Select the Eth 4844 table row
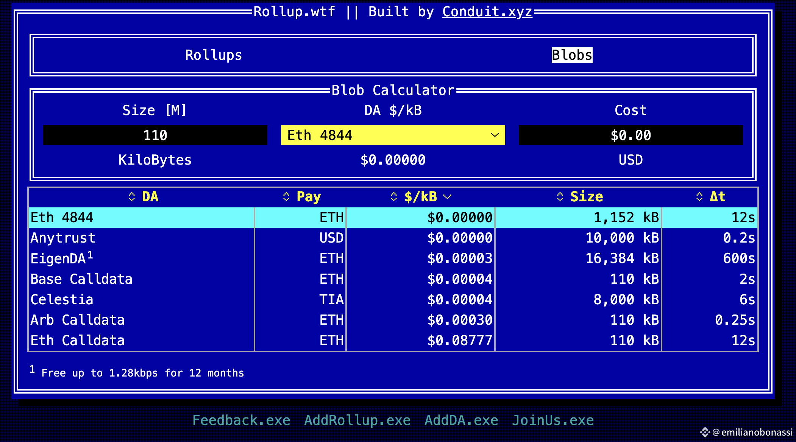This screenshot has width=796, height=442. coord(393,218)
